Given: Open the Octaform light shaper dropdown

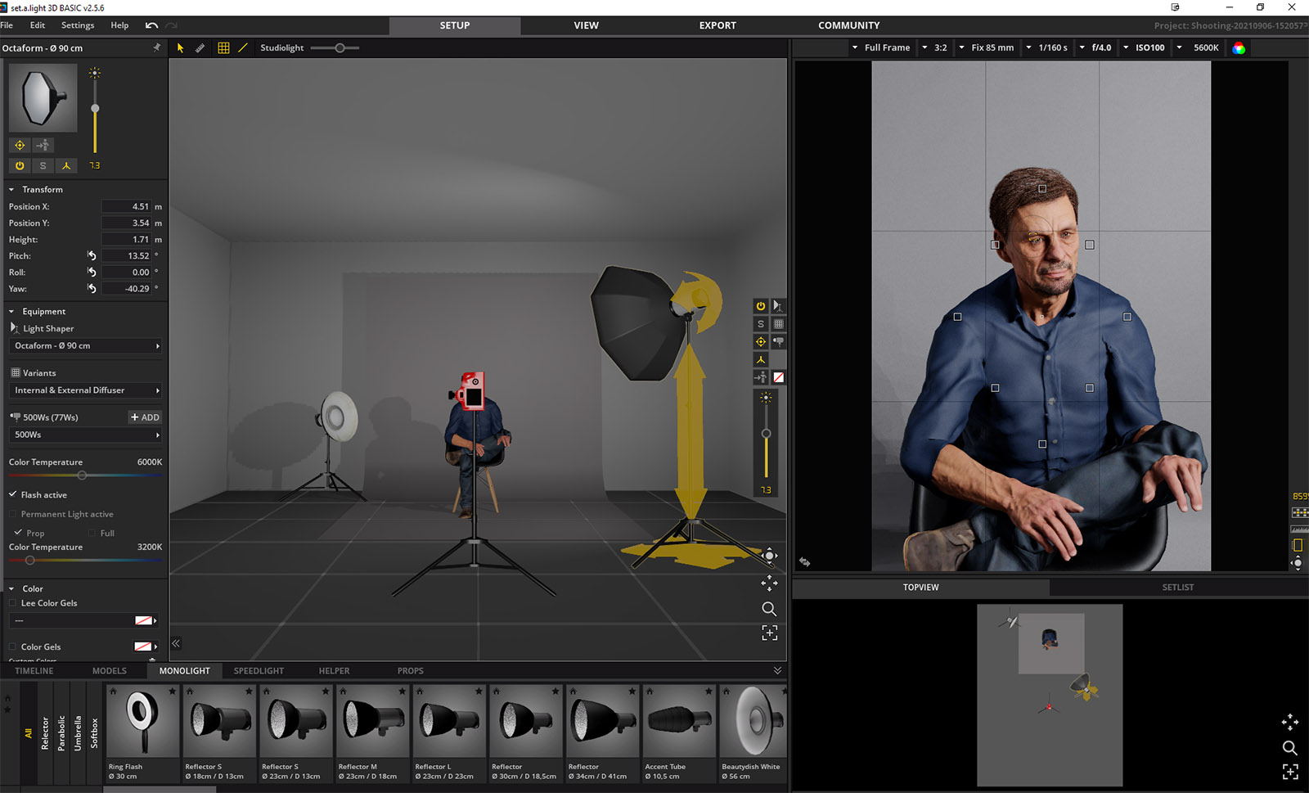Looking at the screenshot, I should coord(86,345).
